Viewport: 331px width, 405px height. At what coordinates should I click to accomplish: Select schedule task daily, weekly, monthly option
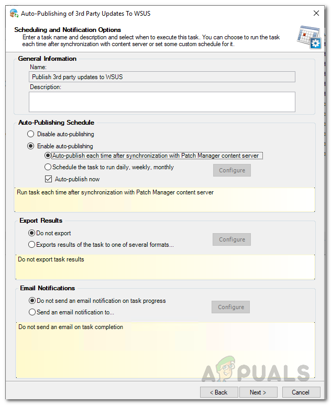click(48, 167)
